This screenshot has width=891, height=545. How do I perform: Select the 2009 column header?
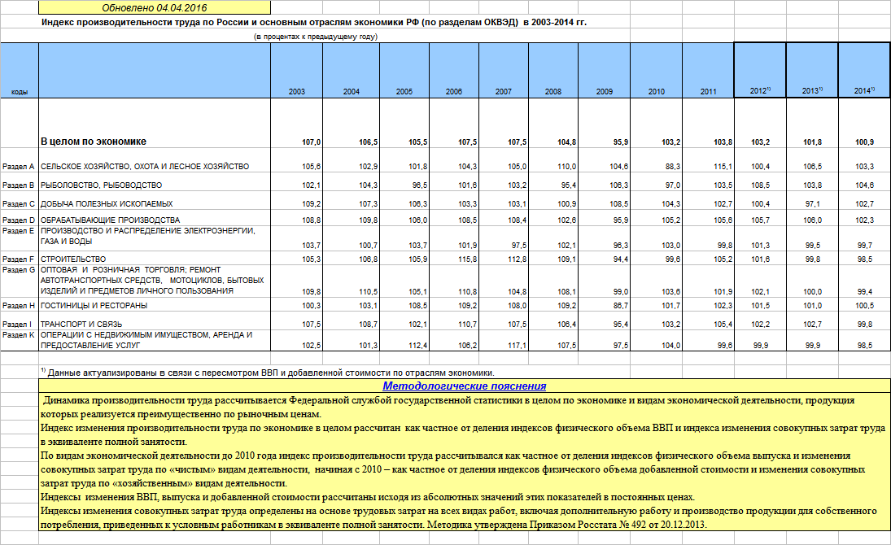click(604, 71)
